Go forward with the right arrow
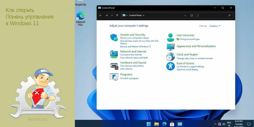This screenshot has width=254, height=127. coord(106,15)
